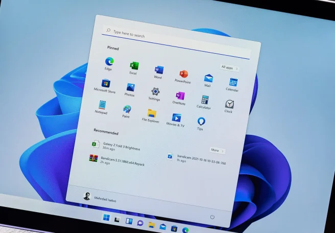Show All apps list
This screenshot has height=233, width=335.
pos(229,68)
